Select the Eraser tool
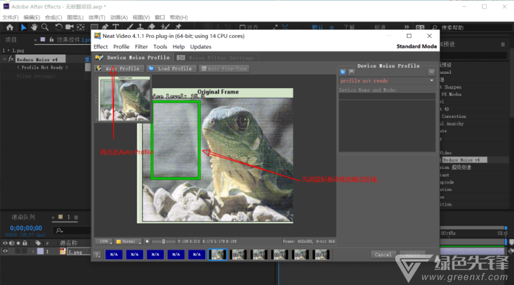 (151, 27)
